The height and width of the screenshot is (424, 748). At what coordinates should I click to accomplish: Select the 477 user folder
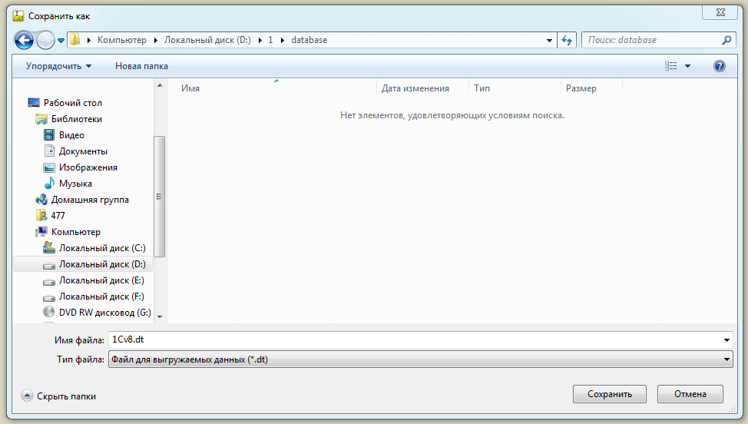click(x=58, y=216)
